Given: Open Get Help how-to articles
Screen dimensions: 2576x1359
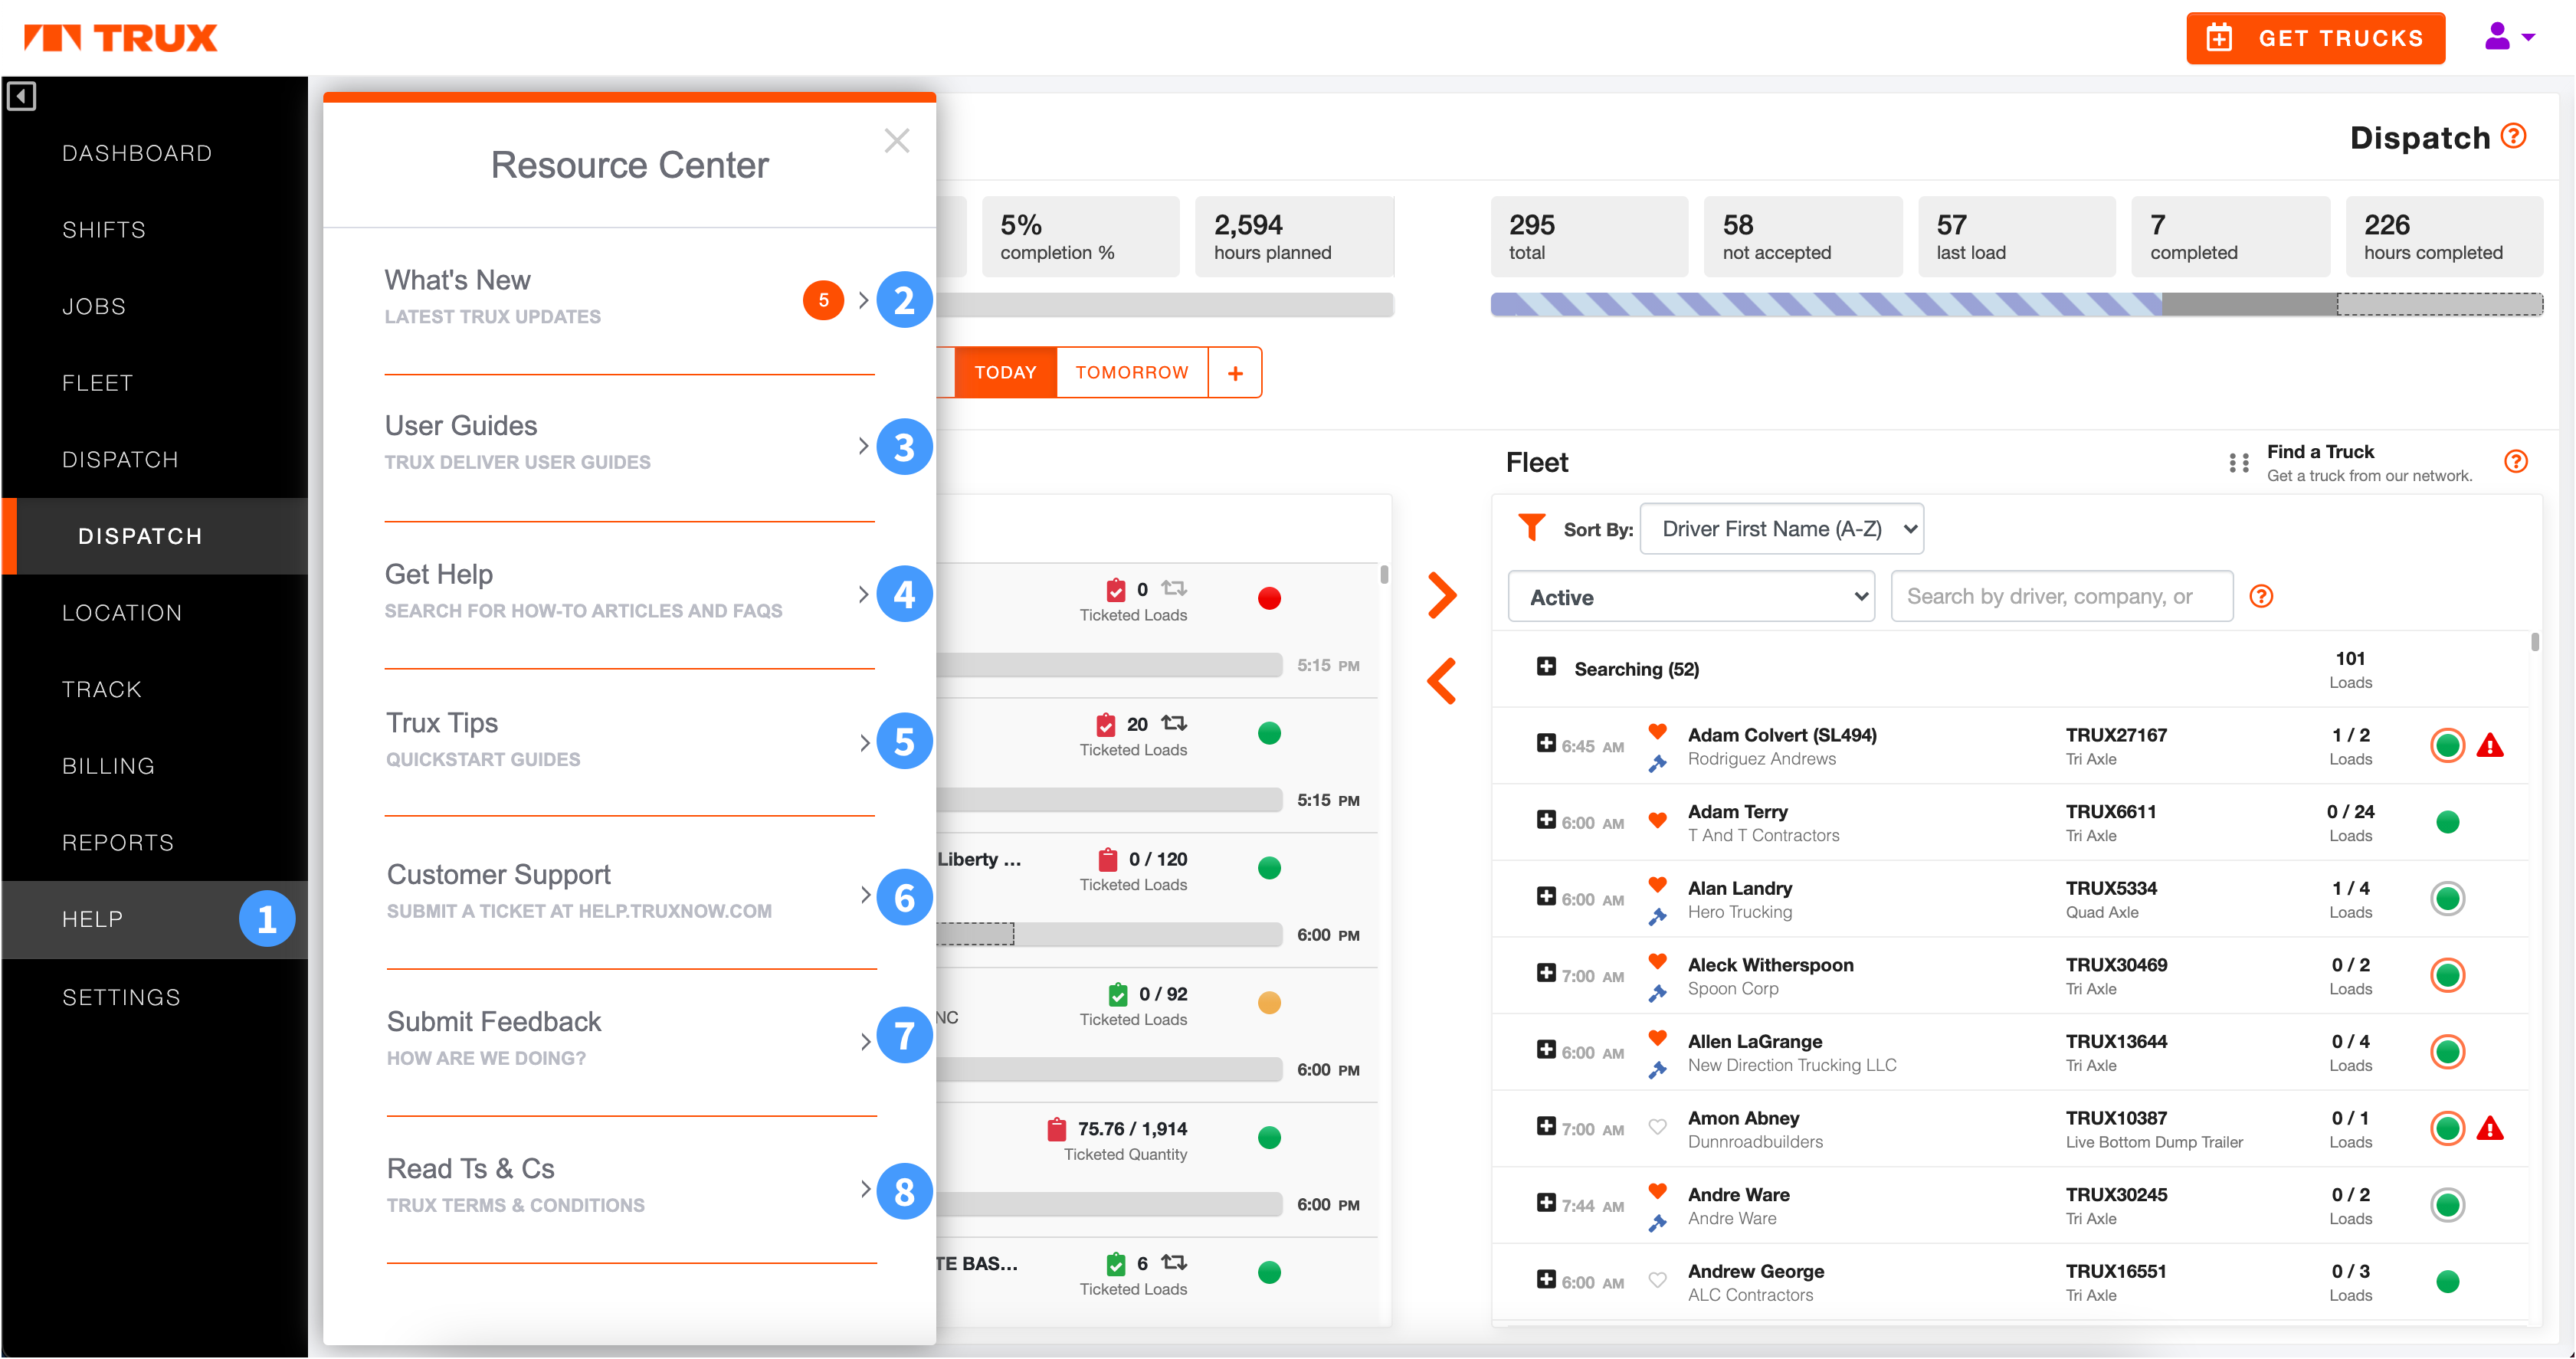Looking at the screenshot, I should [629, 592].
